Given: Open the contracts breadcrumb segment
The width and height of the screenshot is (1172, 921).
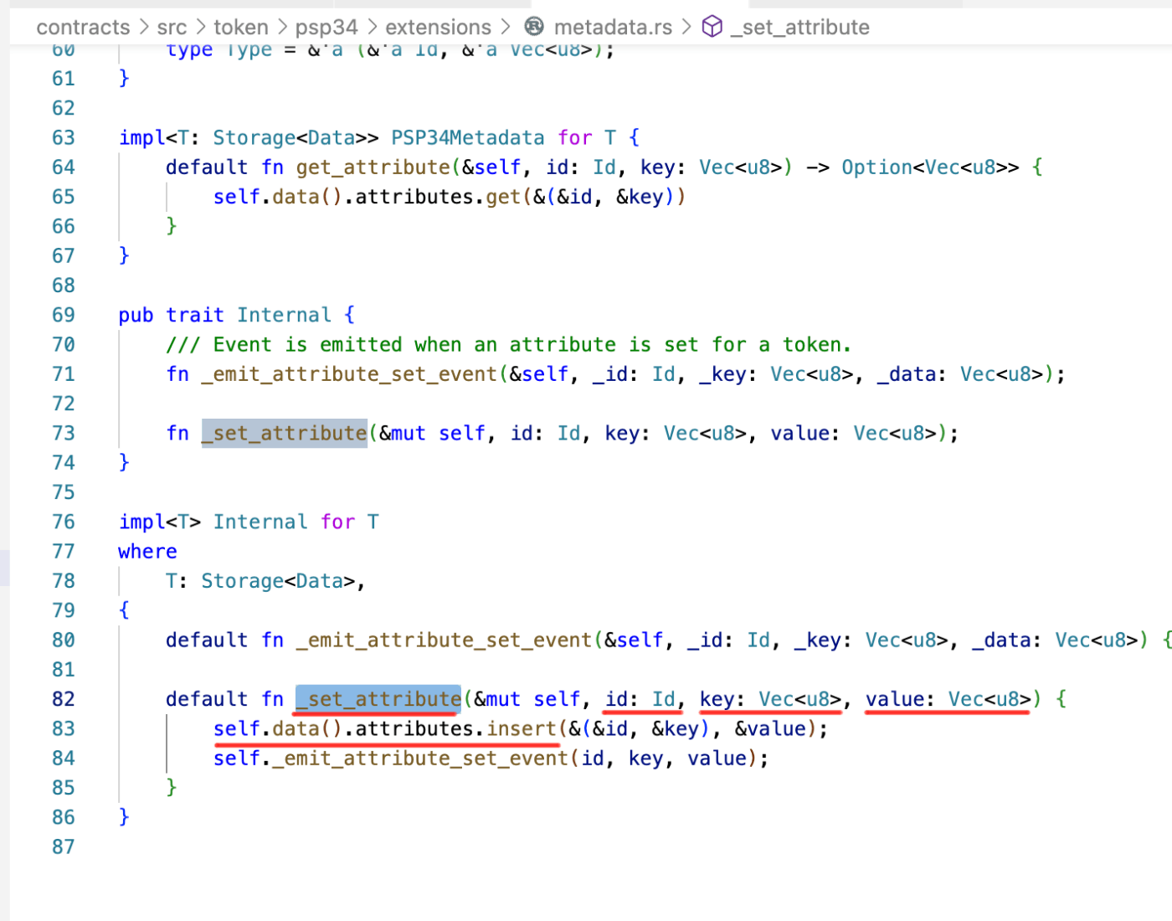Looking at the screenshot, I should (x=83, y=28).
